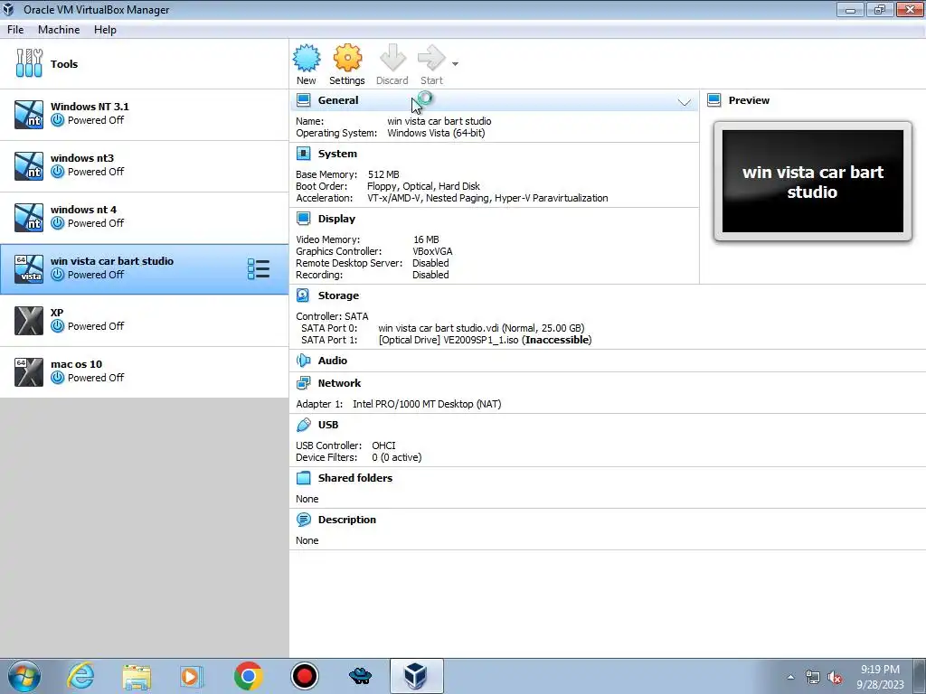Open the General settings heading link

pyautogui.click(x=338, y=100)
